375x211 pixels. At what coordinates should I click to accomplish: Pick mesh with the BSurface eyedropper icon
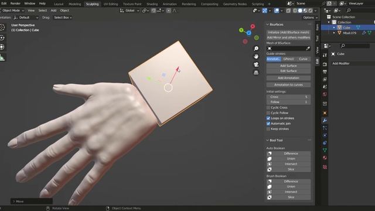(x=308, y=49)
